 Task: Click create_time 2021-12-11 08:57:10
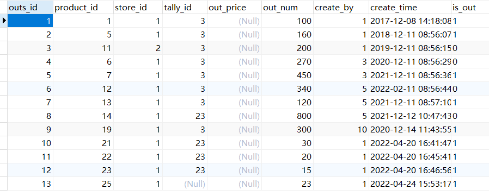(x=410, y=103)
